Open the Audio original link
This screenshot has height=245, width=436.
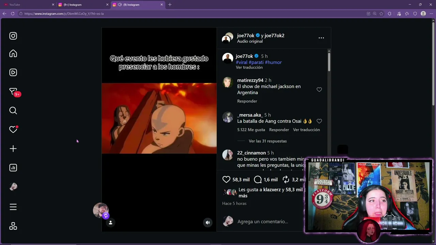click(250, 41)
